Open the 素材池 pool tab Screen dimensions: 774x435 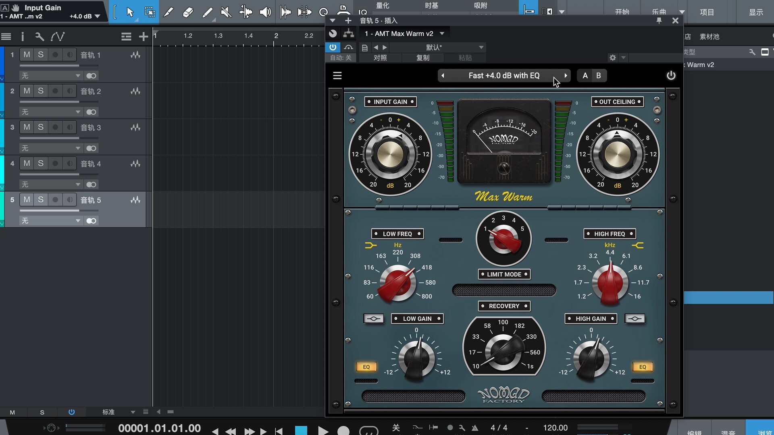(x=709, y=37)
